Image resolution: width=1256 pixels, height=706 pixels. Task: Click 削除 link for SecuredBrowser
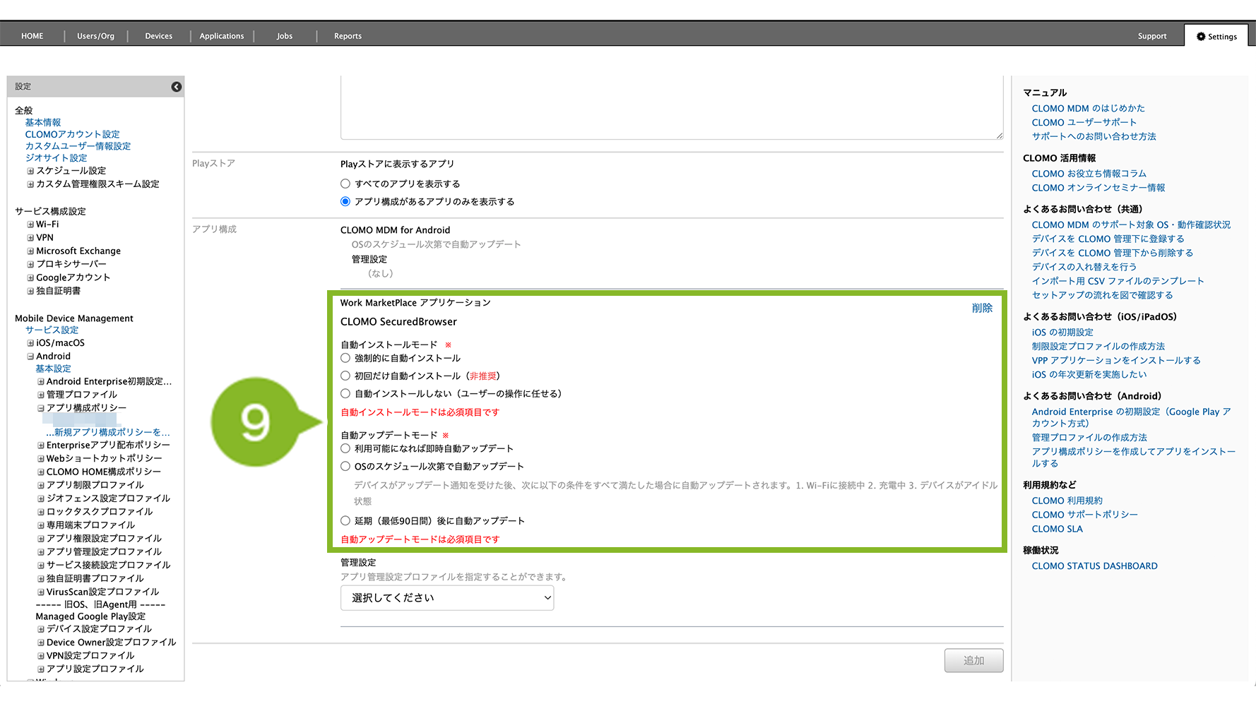pyautogui.click(x=982, y=308)
